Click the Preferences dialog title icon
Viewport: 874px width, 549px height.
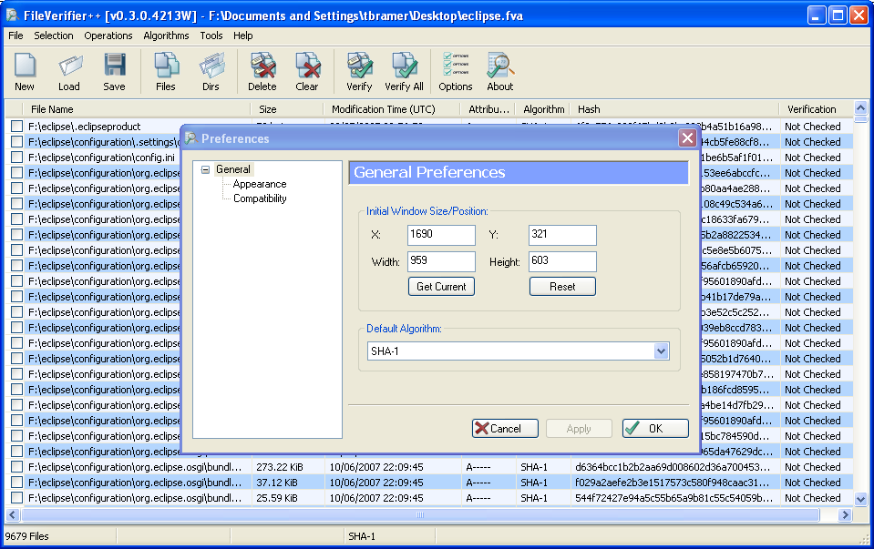(x=191, y=138)
